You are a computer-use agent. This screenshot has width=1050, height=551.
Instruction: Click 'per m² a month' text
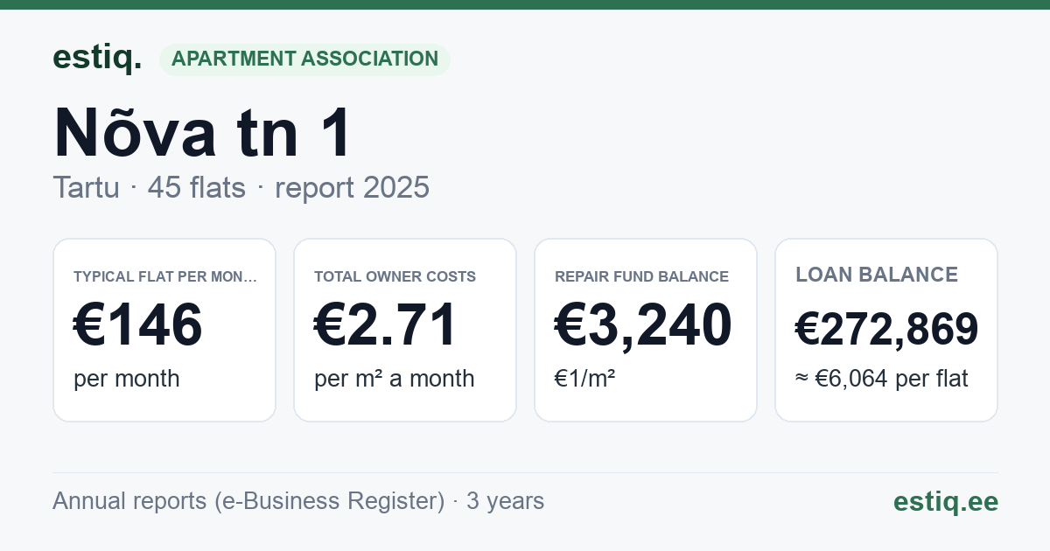coord(395,379)
